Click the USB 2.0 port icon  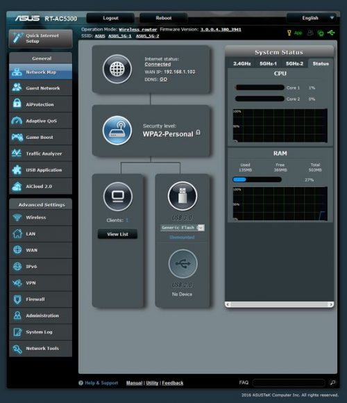click(x=183, y=264)
